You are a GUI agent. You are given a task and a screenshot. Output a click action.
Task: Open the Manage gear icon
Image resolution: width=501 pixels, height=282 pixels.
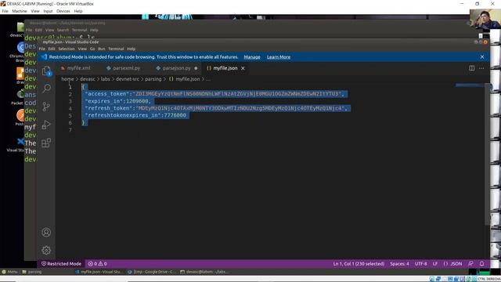(46, 250)
